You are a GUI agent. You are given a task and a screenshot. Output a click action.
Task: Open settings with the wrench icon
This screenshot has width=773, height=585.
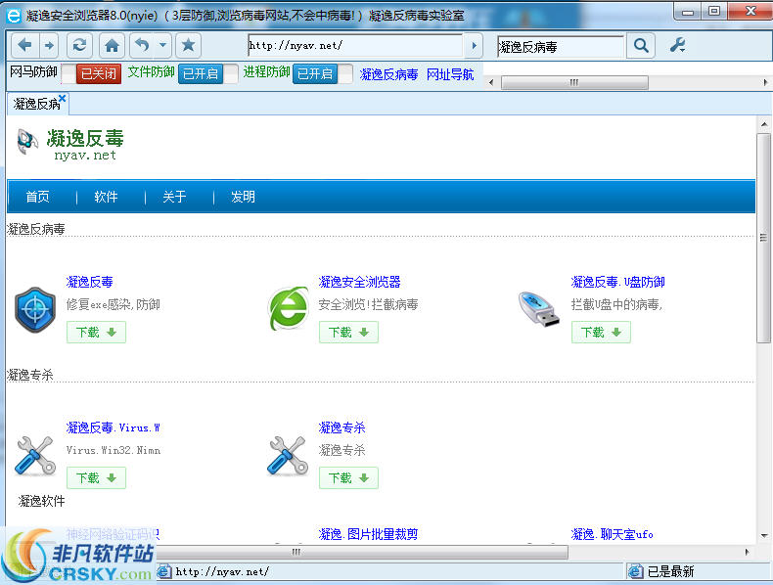coord(678,46)
